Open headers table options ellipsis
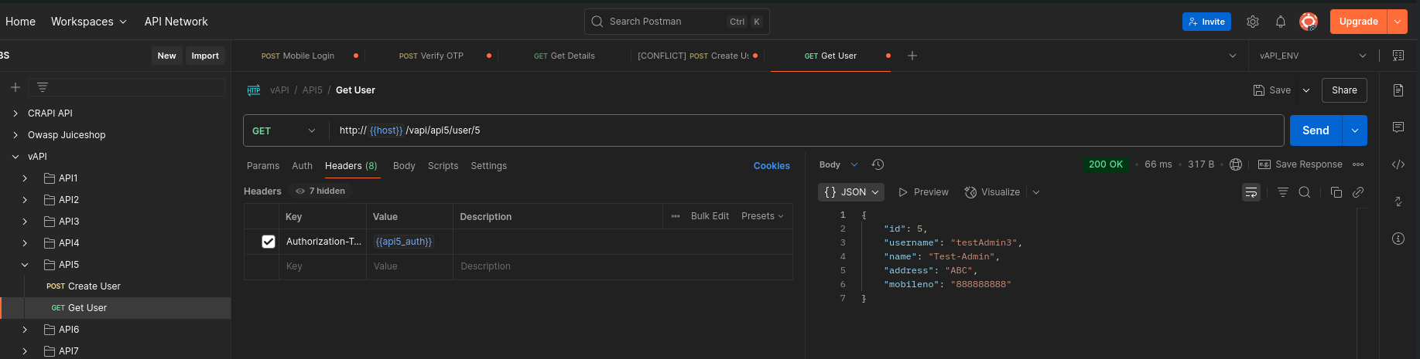Image resolution: width=1420 pixels, height=359 pixels. click(x=676, y=216)
